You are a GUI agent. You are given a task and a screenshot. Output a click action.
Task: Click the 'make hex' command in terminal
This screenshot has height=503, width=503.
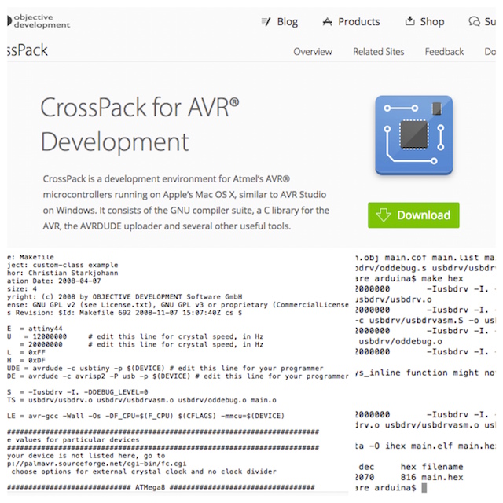pos(442,278)
